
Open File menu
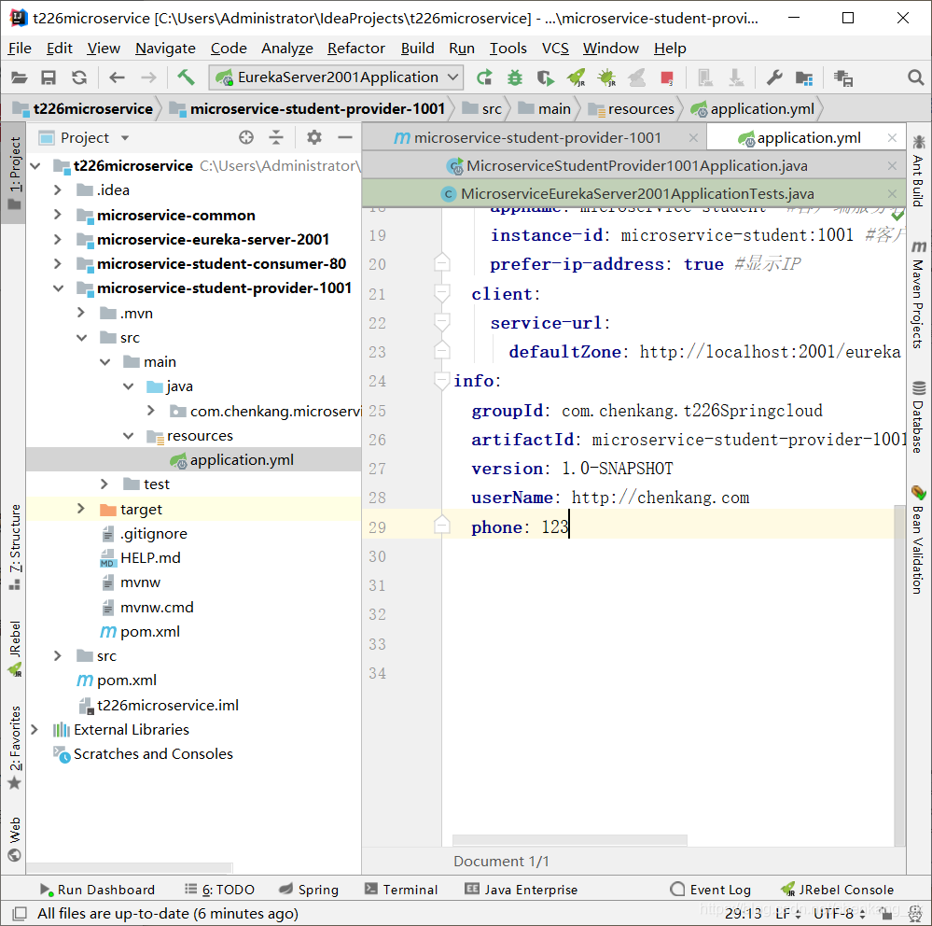click(x=20, y=49)
